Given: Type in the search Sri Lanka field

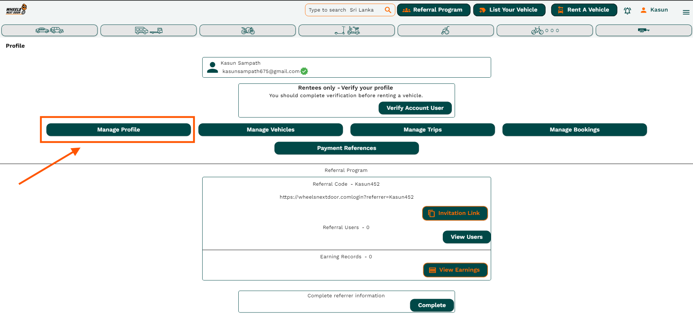Looking at the screenshot, I should pyautogui.click(x=345, y=10).
